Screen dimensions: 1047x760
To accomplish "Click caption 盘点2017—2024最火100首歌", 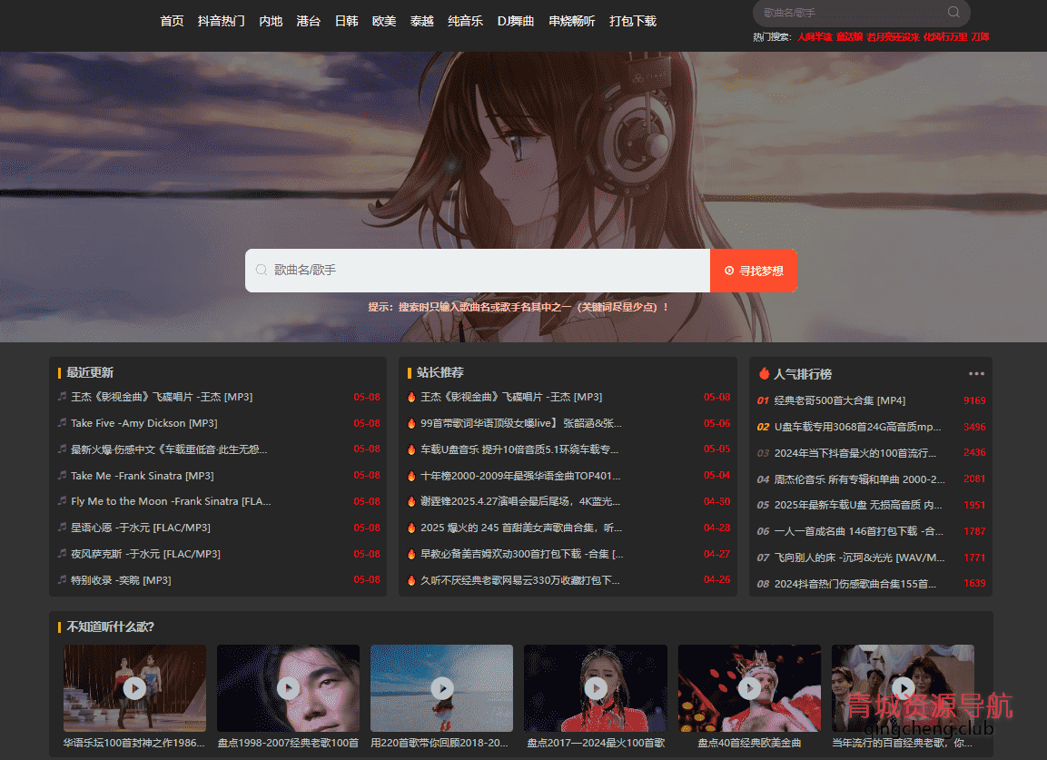I will (596, 743).
